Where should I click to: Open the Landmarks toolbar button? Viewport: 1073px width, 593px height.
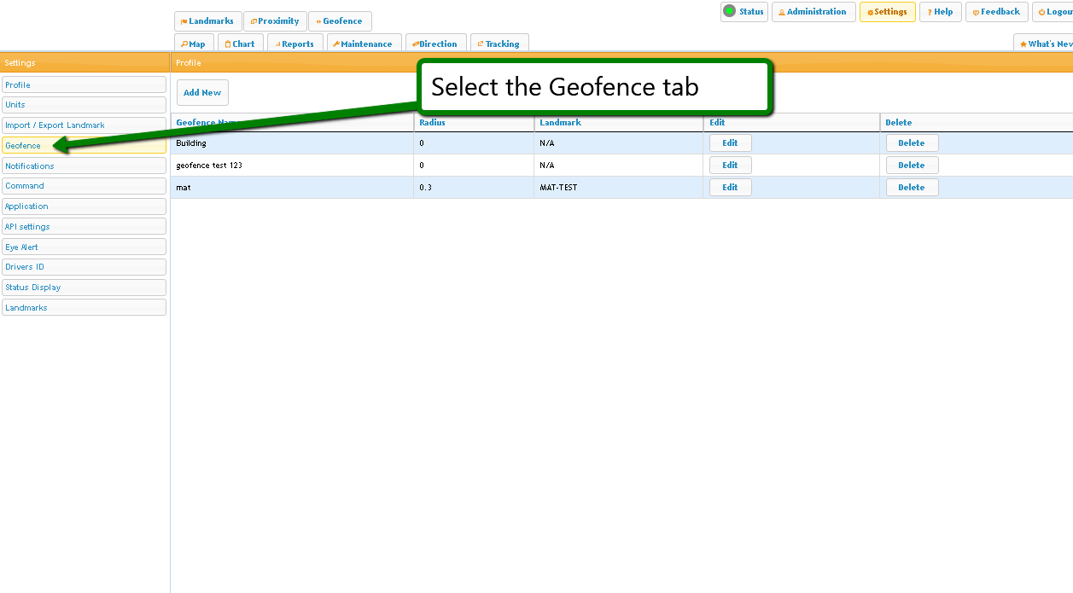coord(207,21)
